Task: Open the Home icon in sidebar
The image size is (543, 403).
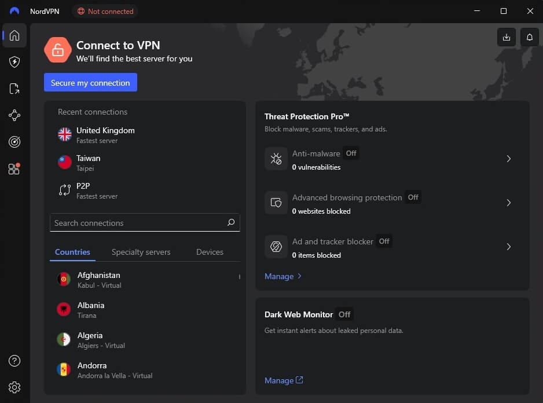Action: pos(14,36)
